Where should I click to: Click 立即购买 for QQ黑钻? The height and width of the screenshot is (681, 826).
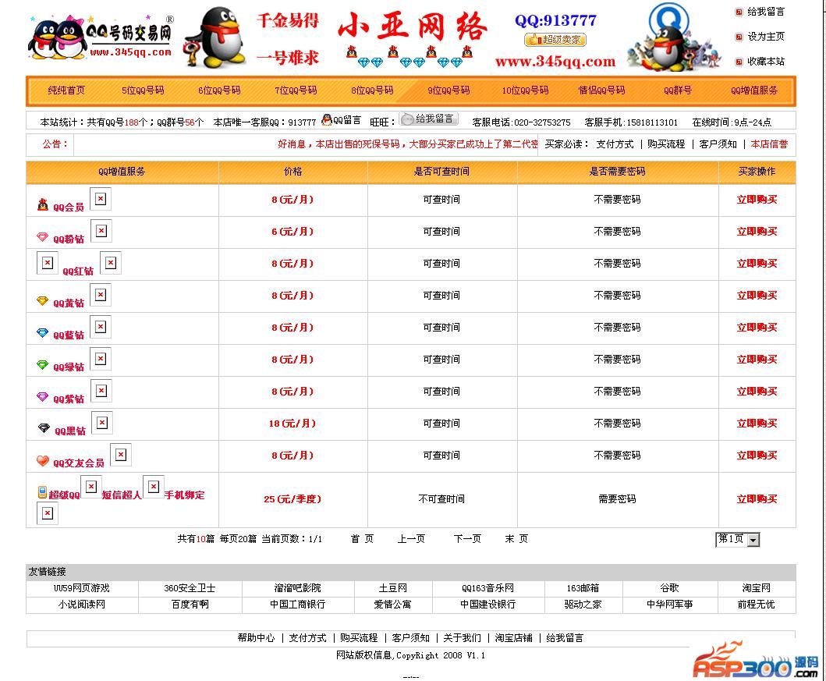[x=757, y=424]
